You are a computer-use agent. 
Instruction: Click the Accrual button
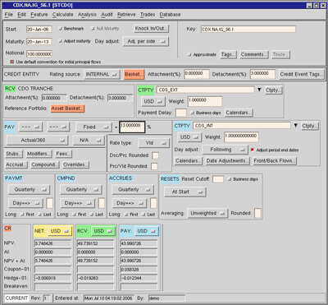(16, 164)
